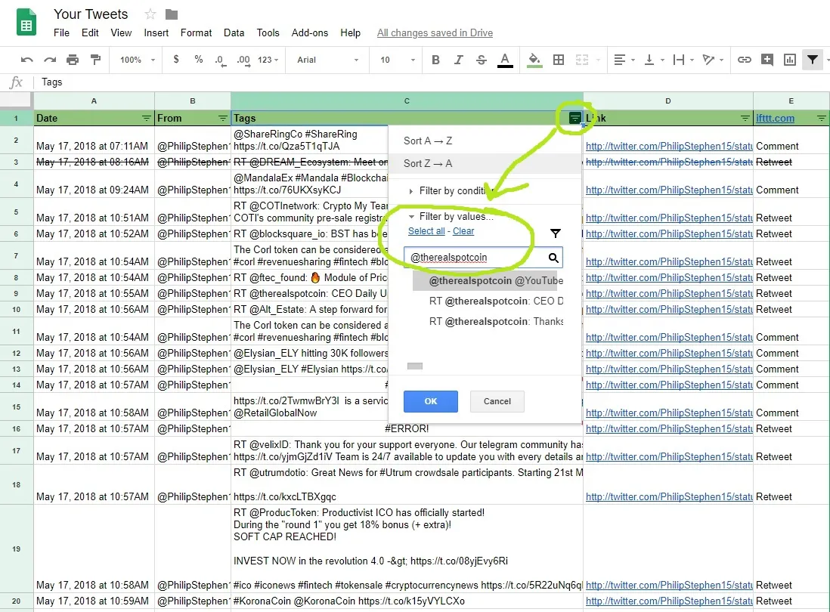Open the zoom 100% dropdown
Screen dimensions: 830x612
pos(138,60)
